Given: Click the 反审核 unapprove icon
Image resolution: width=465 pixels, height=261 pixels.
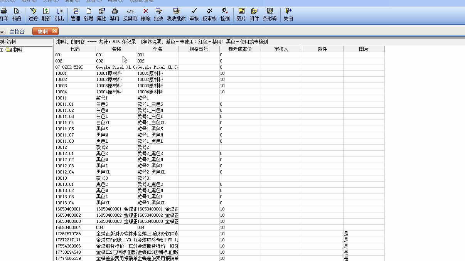Looking at the screenshot, I should (210, 14).
